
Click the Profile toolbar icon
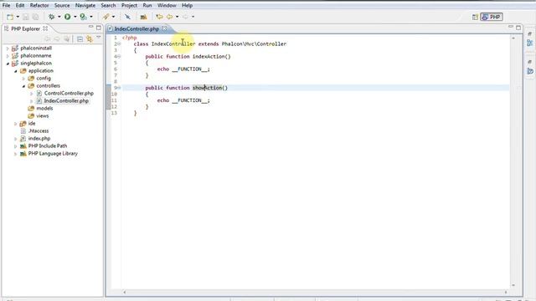[x=83, y=17]
